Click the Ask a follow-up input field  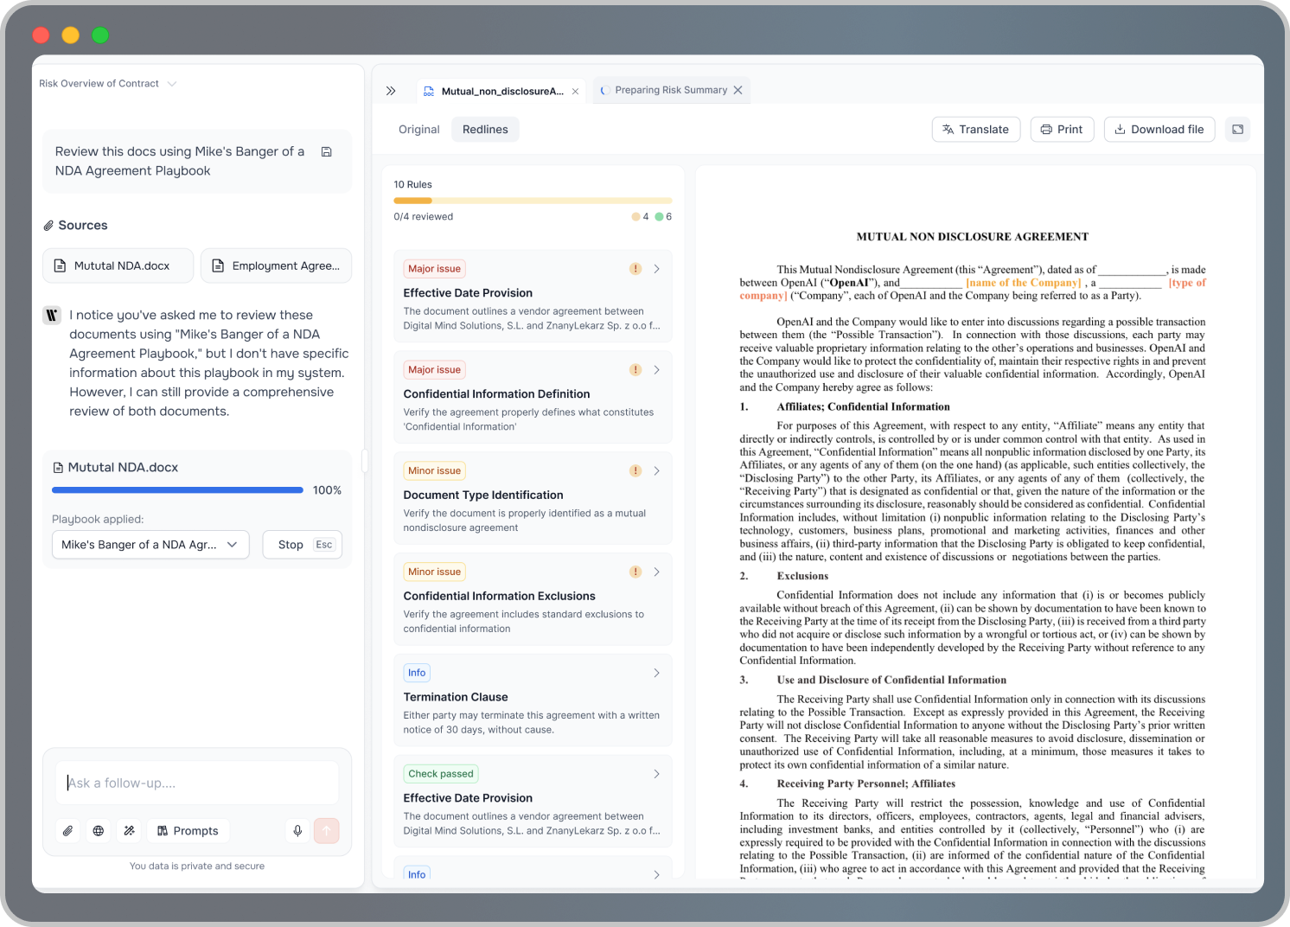click(x=197, y=783)
